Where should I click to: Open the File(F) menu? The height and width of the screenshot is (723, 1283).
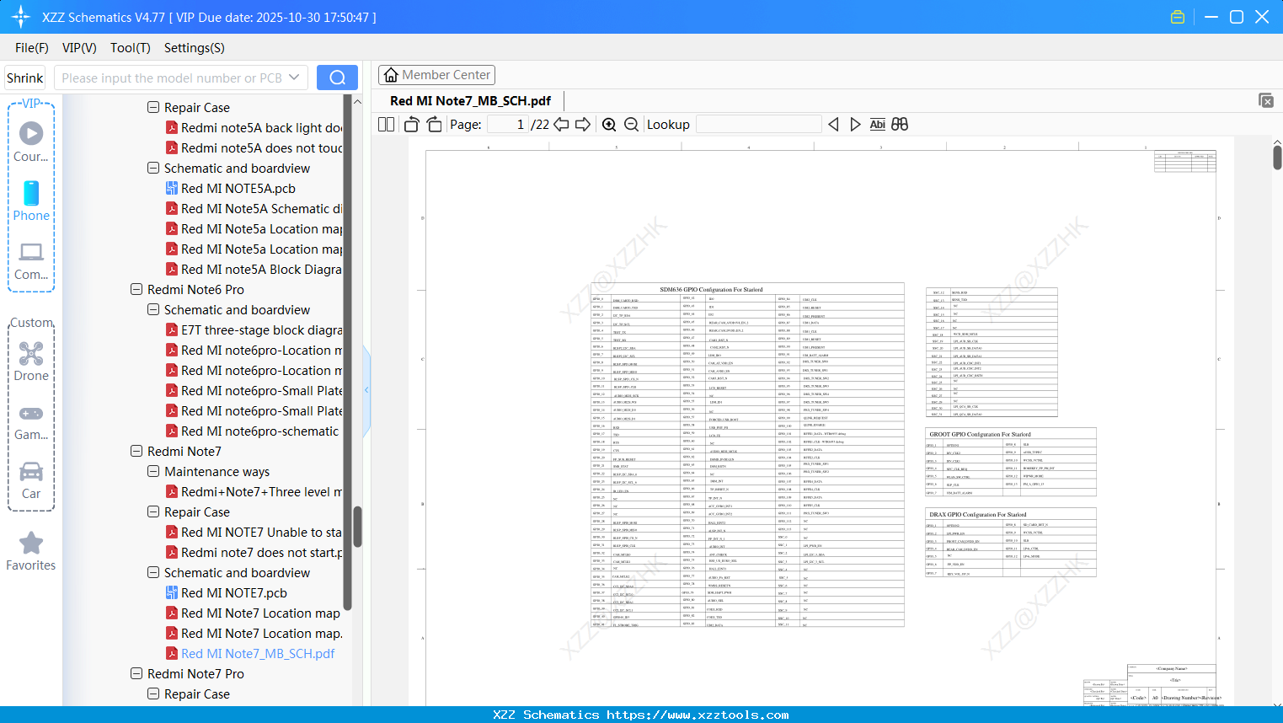coord(32,48)
